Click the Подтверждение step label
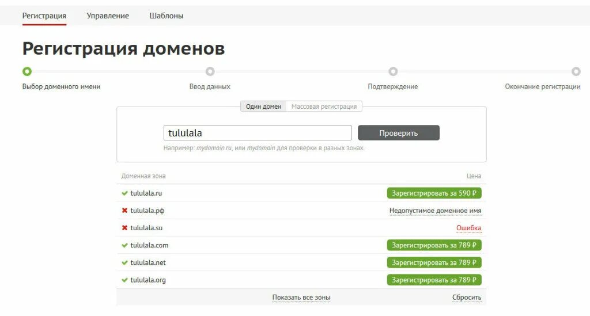Image resolution: width=590 pixels, height=316 pixels. (x=393, y=86)
